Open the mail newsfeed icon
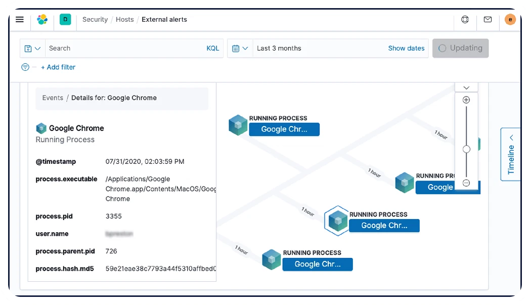Viewport: 530px width, 305px height. (x=488, y=19)
